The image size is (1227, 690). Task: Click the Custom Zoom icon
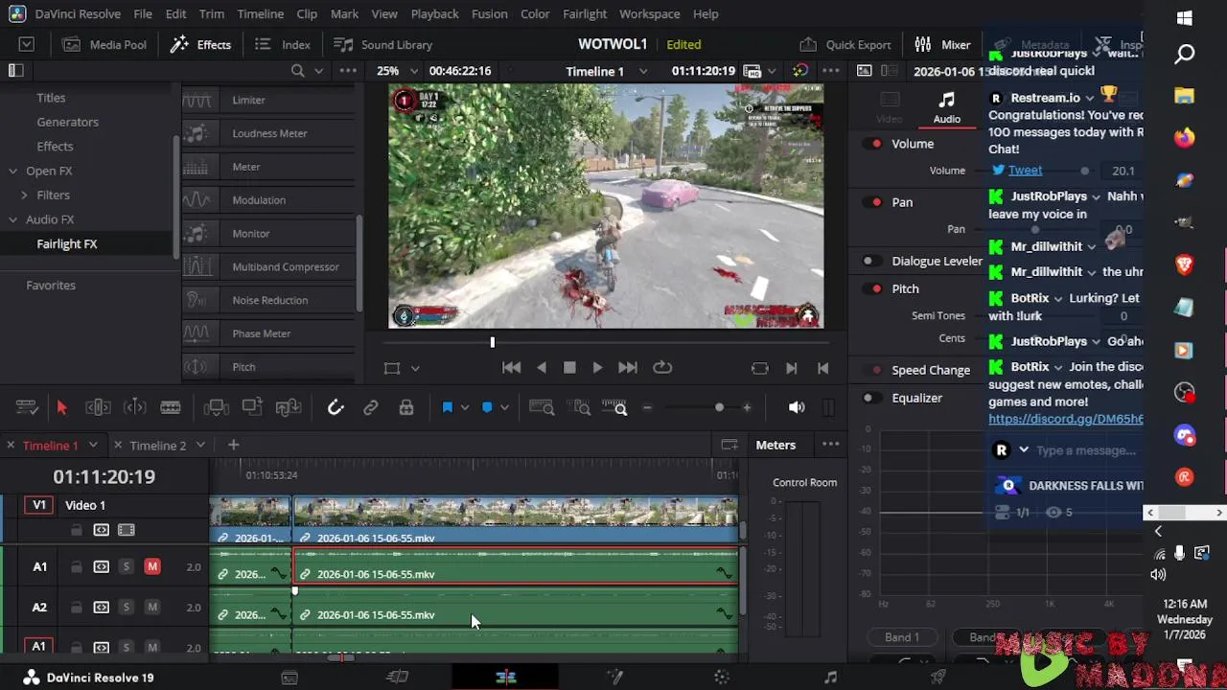click(x=614, y=408)
